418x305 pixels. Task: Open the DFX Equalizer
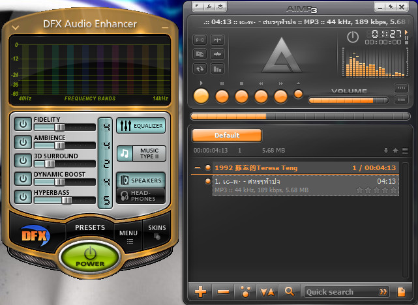pyautogui.click(x=141, y=126)
